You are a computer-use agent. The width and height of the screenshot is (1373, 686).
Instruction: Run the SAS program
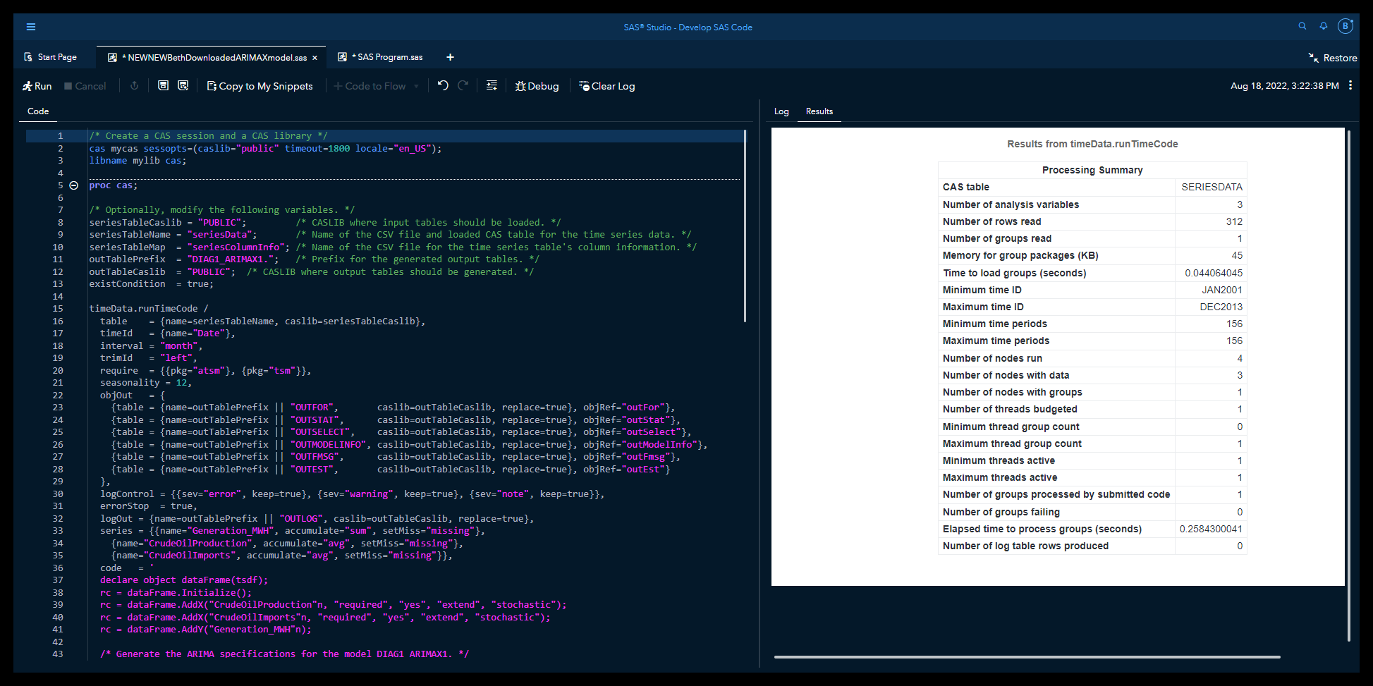(37, 86)
